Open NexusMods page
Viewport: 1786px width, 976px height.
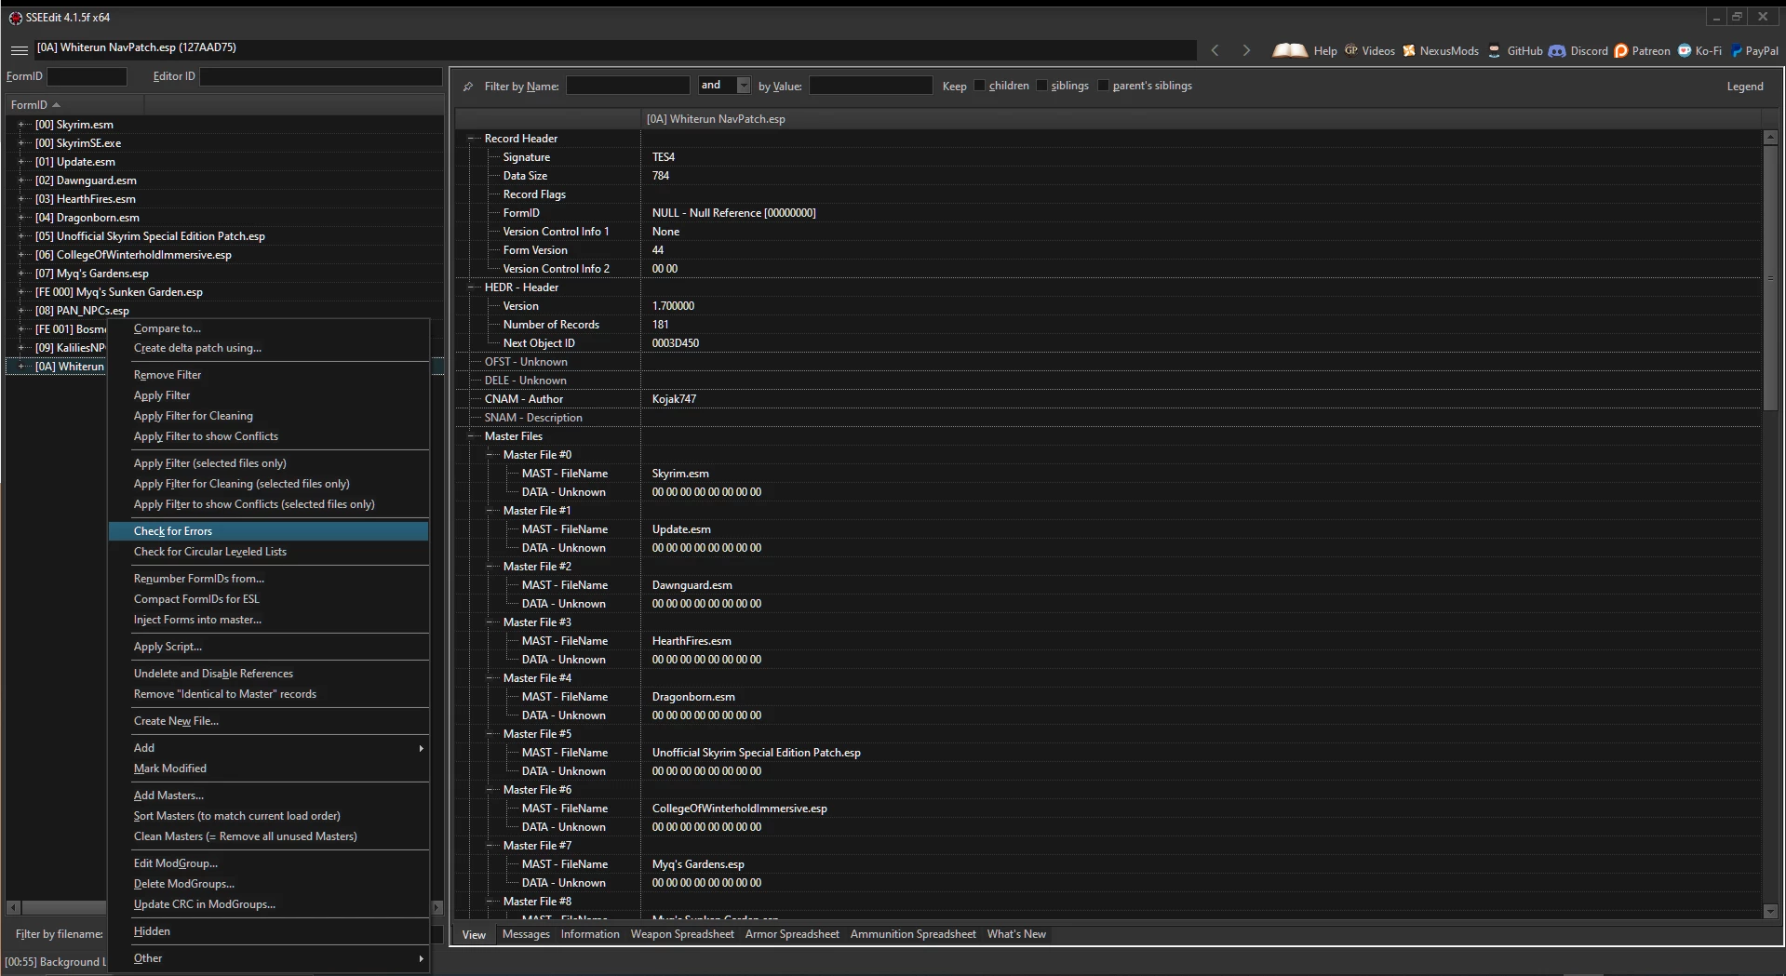coord(1440,50)
